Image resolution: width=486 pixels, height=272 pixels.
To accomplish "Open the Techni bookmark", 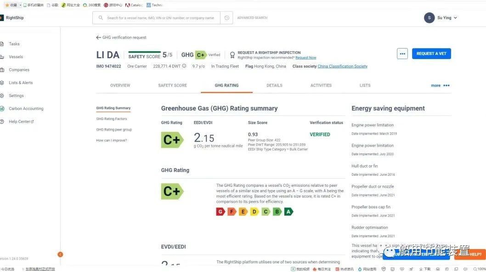I will [154, 5].
